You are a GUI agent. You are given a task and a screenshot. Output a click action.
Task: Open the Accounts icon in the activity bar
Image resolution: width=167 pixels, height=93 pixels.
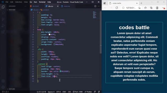(x=3, y=81)
